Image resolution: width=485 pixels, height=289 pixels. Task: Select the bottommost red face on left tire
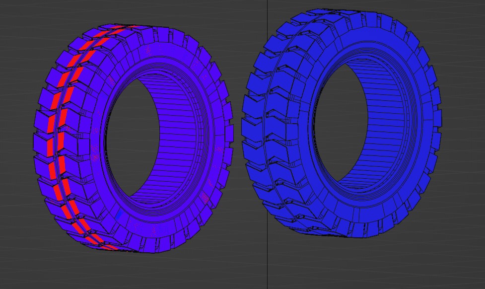[110, 246]
